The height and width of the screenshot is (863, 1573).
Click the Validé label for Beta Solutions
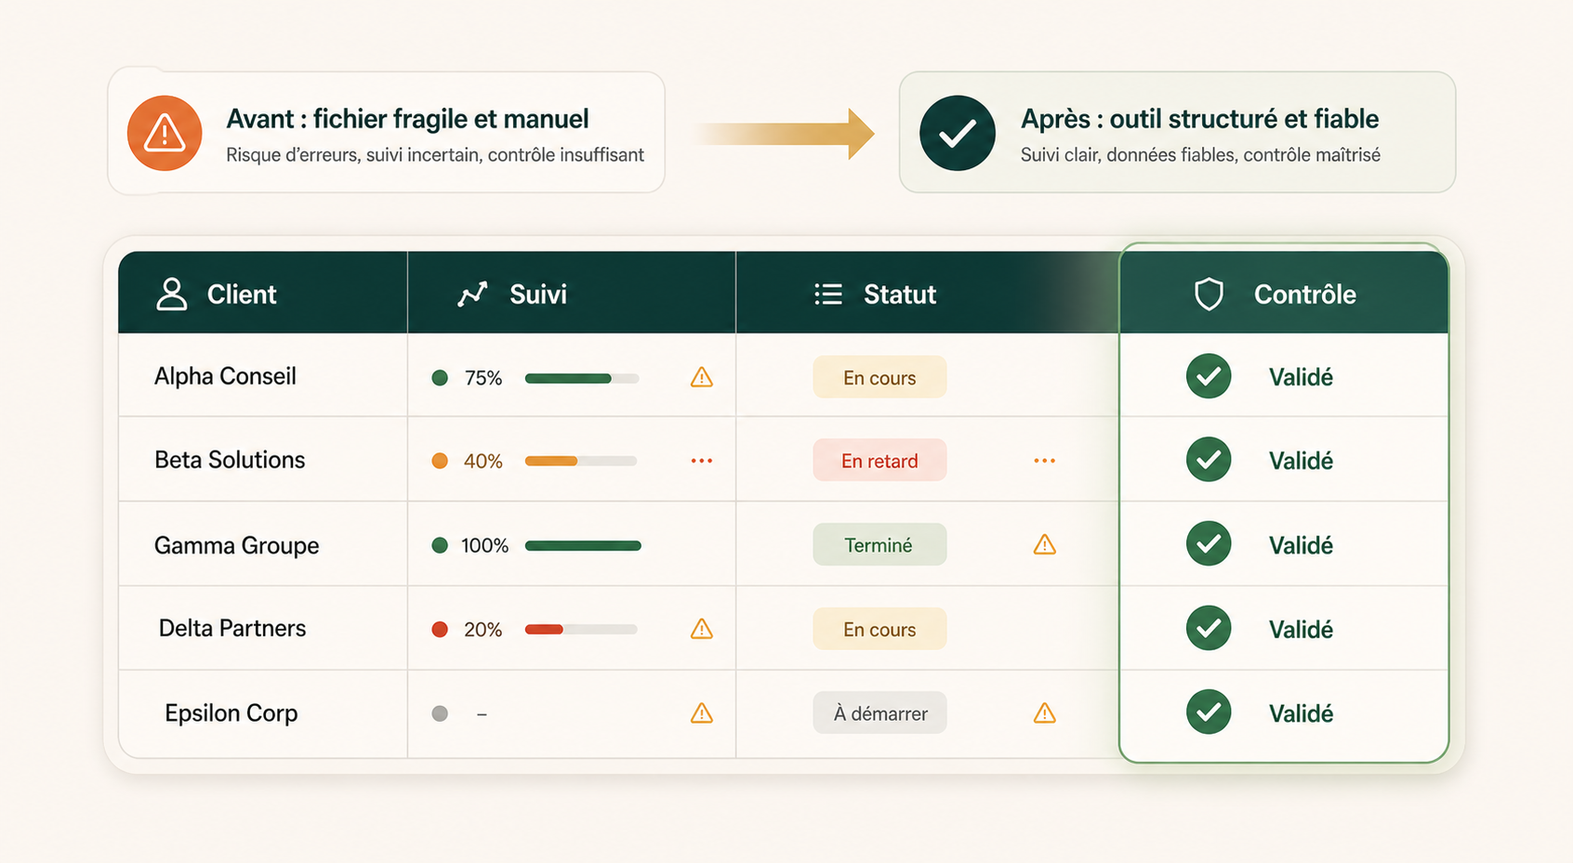(1301, 461)
